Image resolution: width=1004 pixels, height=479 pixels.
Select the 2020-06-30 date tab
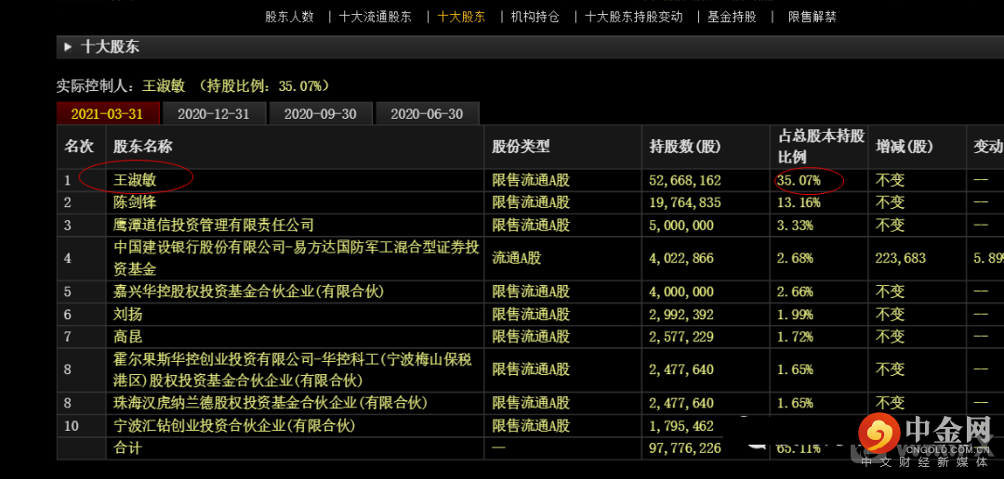[x=427, y=114]
